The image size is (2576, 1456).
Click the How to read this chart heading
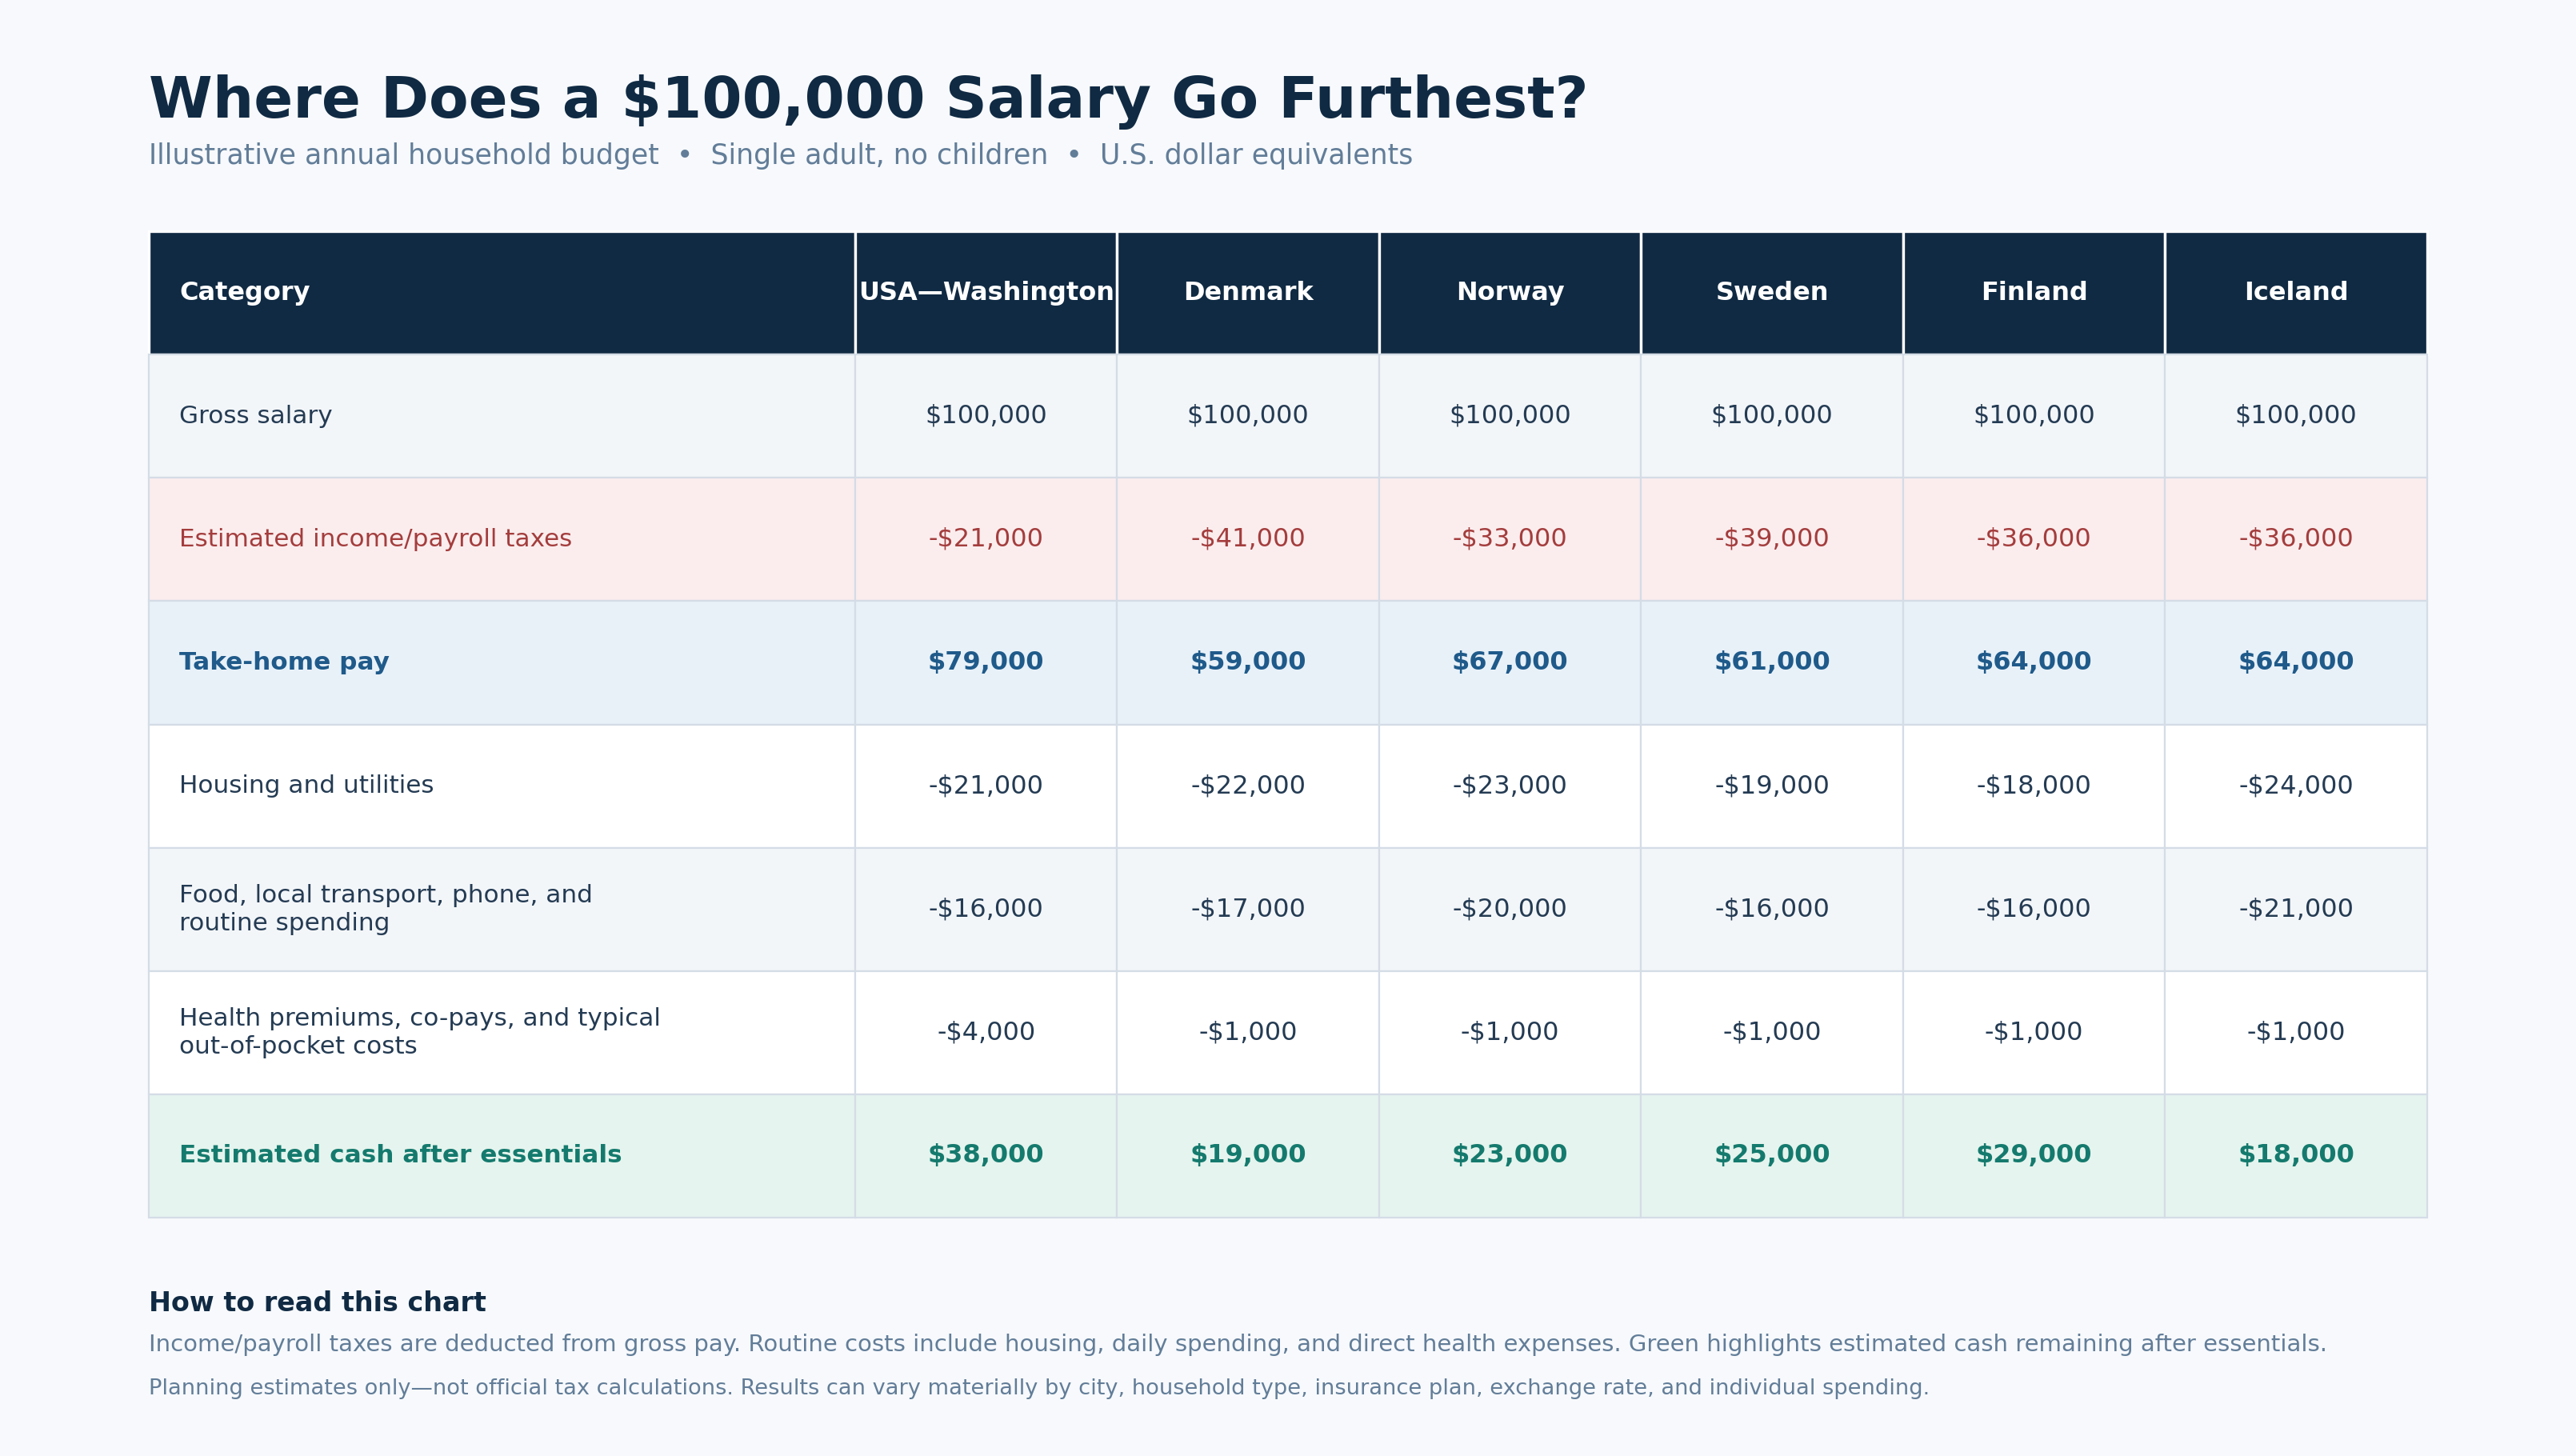317,1302
